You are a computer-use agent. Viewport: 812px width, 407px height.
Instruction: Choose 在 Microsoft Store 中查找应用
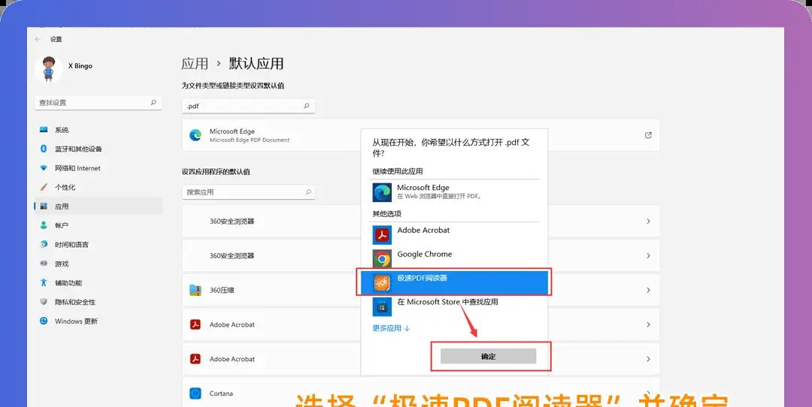click(454, 306)
